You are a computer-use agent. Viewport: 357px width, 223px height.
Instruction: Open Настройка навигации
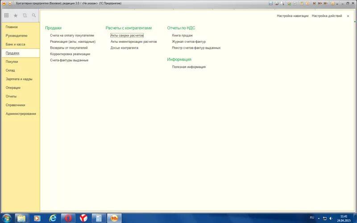293,16
